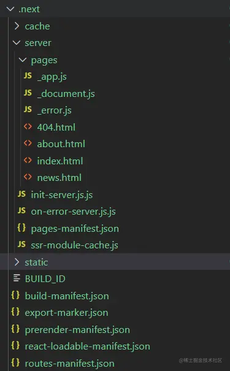Image resolution: width=230 pixels, height=371 pixels.
Task: Click the JS icon beside _document.js
Action: 28,93
